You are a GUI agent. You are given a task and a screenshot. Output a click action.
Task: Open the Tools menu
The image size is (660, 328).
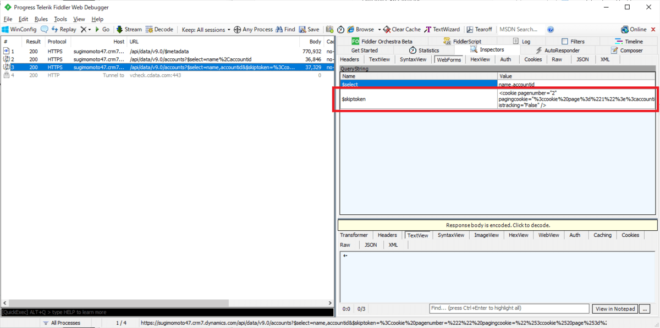[61, 19]
